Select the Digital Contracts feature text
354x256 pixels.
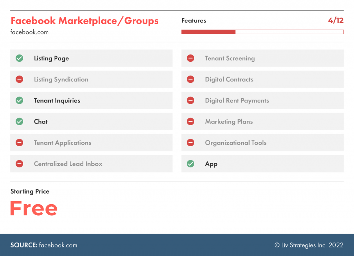coord(229,80)
